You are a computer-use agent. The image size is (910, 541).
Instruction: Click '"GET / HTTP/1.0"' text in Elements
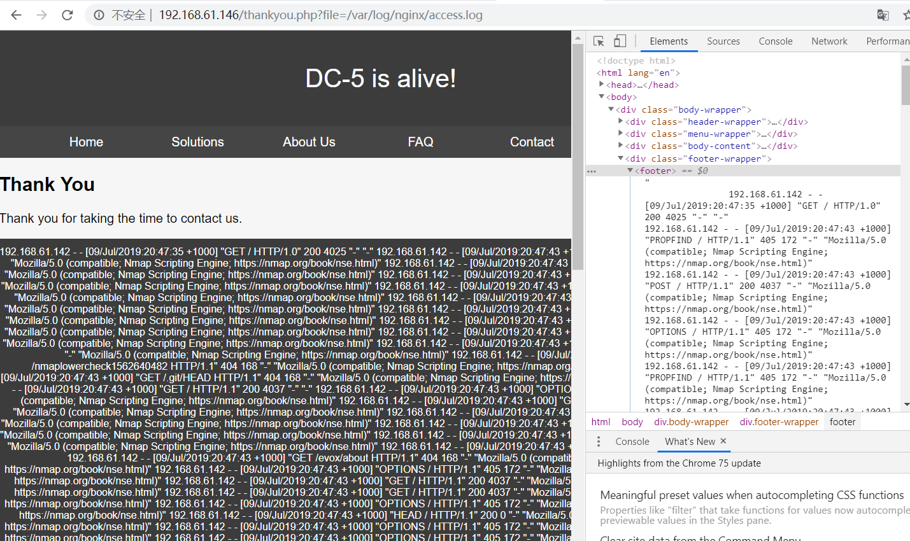(x=838, y=206)
